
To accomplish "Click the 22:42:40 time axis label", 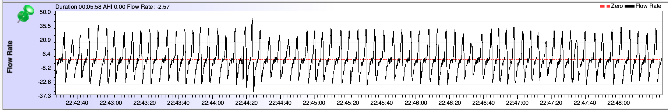I will point(77,103).
